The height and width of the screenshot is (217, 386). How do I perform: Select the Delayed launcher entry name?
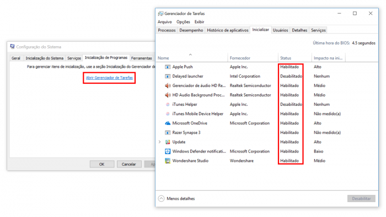tap(187, 76)
